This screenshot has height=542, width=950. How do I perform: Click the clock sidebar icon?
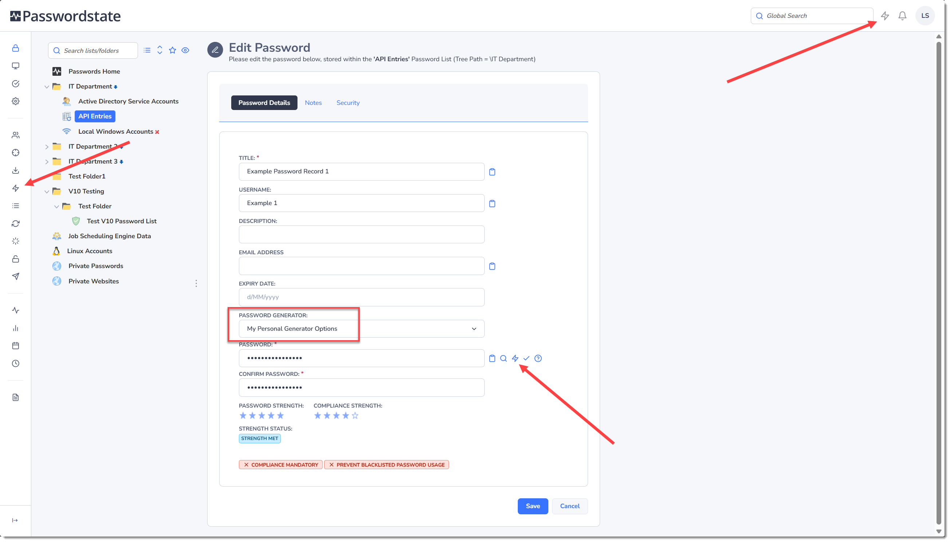[x=16, y=364]
